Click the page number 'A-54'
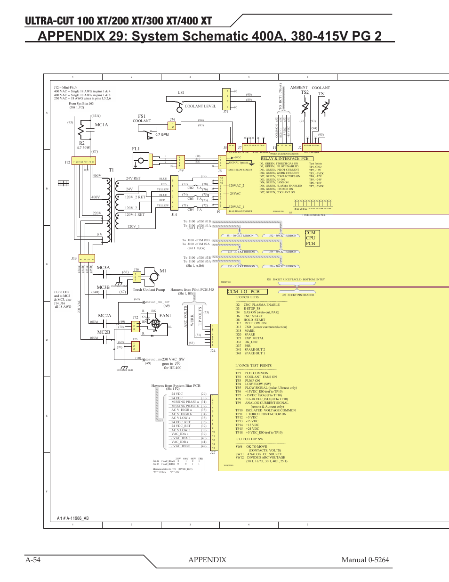The height and width of the screenshot is (582, 449). point(33,559)
